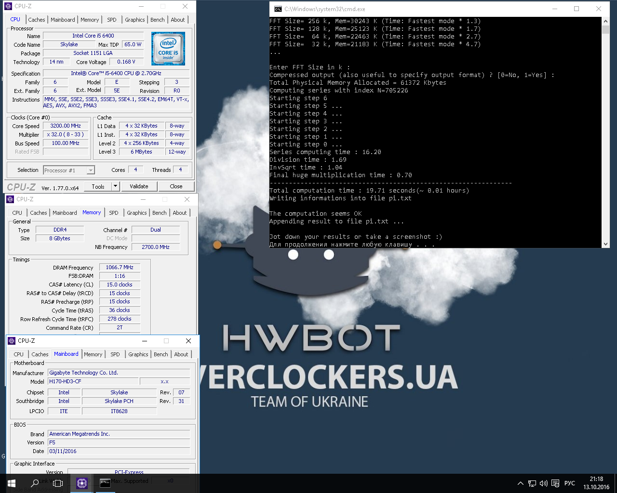Click the Core Voltage 0.168 V value

[x=126, y=62]
